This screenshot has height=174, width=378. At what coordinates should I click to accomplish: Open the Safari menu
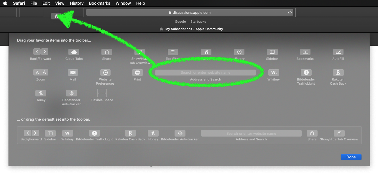point(19,3)
